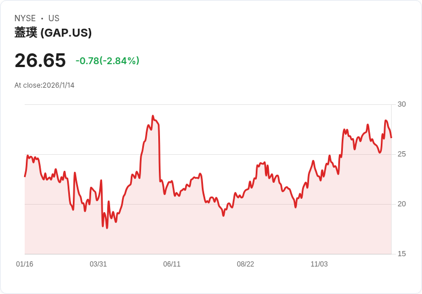This screenshot has width=422, height=294.
Task: Open the 蓋璞 (GAP.US) stock title
Action: (53, 33)
